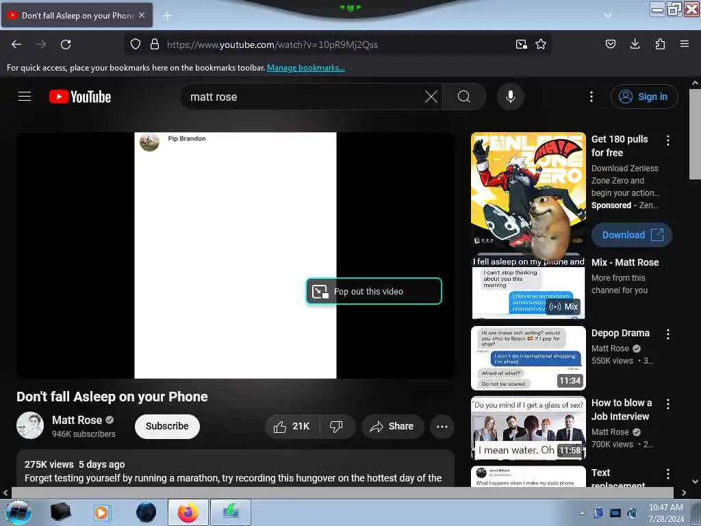Open 'How to blow a Job Interview' title
The width and height of the screenshot is (701, 526).
pos(622,410)
